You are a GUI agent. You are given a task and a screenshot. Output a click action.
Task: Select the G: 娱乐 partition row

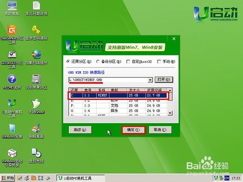[118, 111]
